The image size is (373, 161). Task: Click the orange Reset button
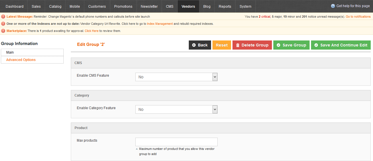tap(222, 45)
